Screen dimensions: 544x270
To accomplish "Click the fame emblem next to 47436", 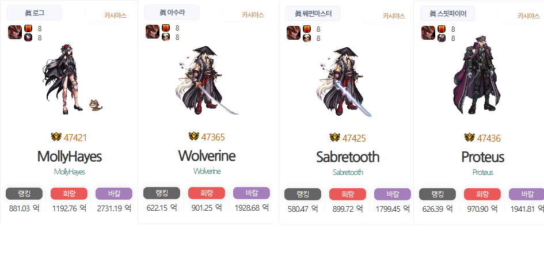I will pyautogui.click(x=469, y=138).
